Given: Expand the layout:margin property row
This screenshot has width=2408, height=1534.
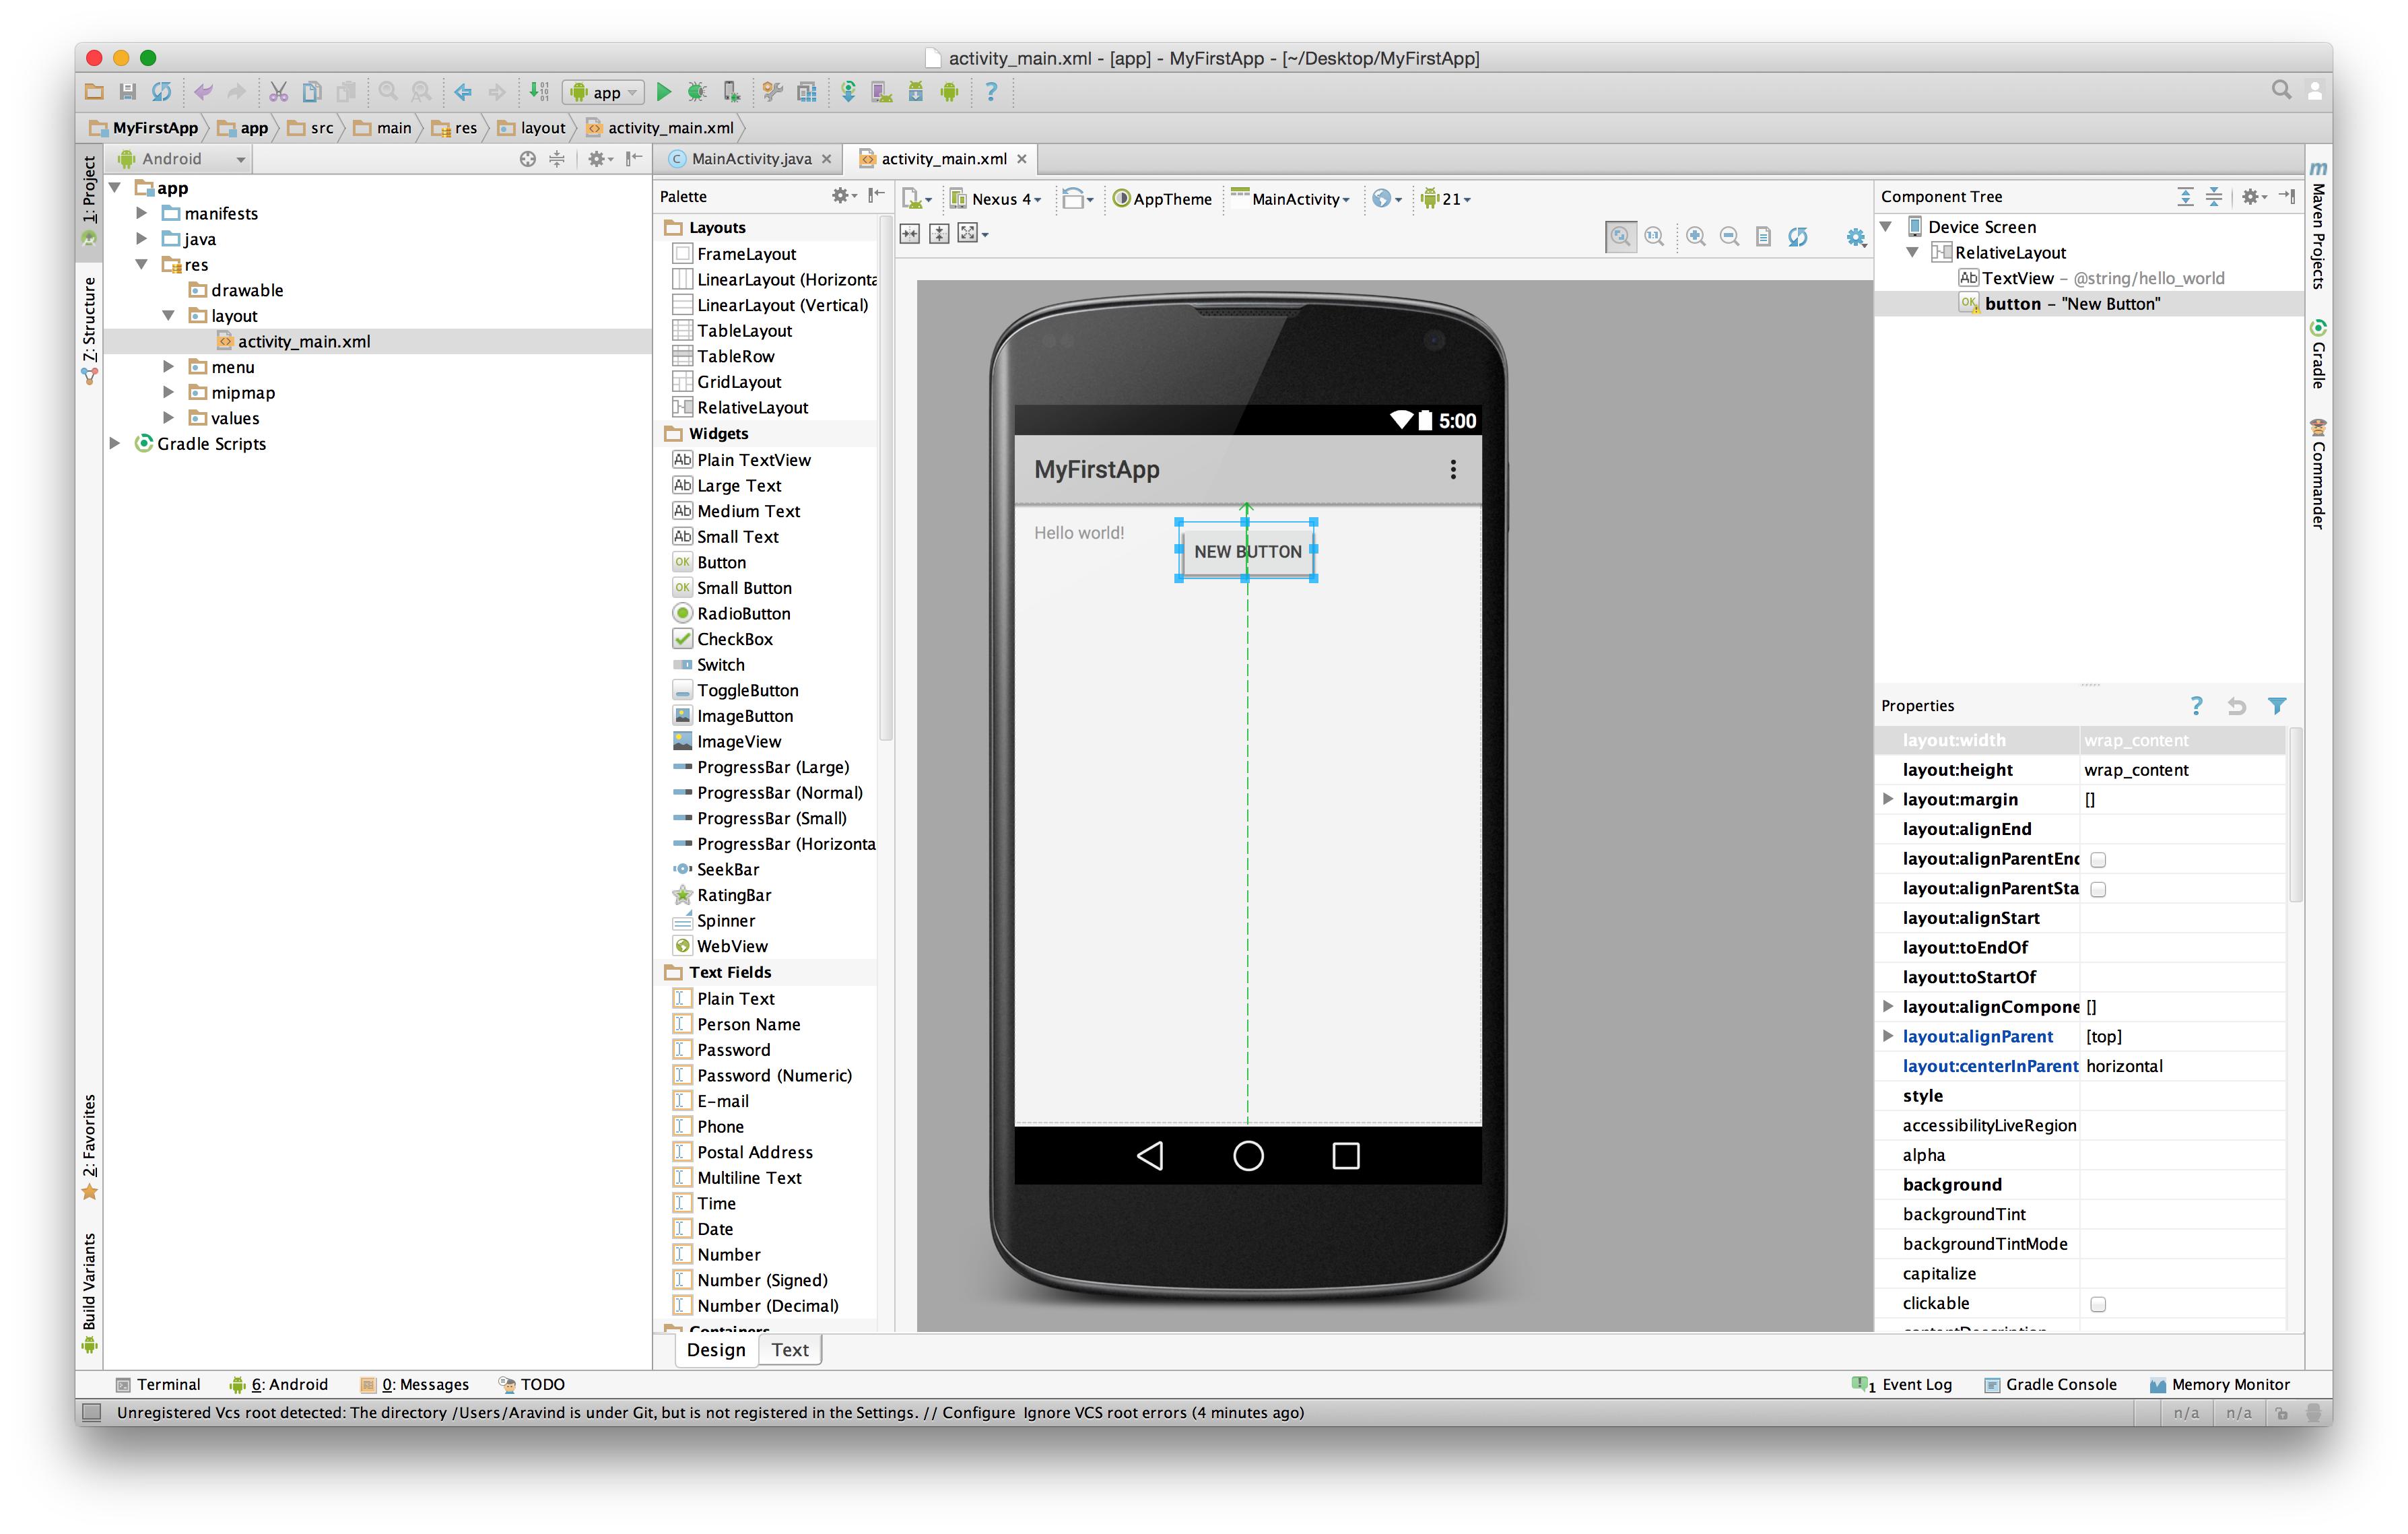Looking at the screenshot, I should [1887, 799].
